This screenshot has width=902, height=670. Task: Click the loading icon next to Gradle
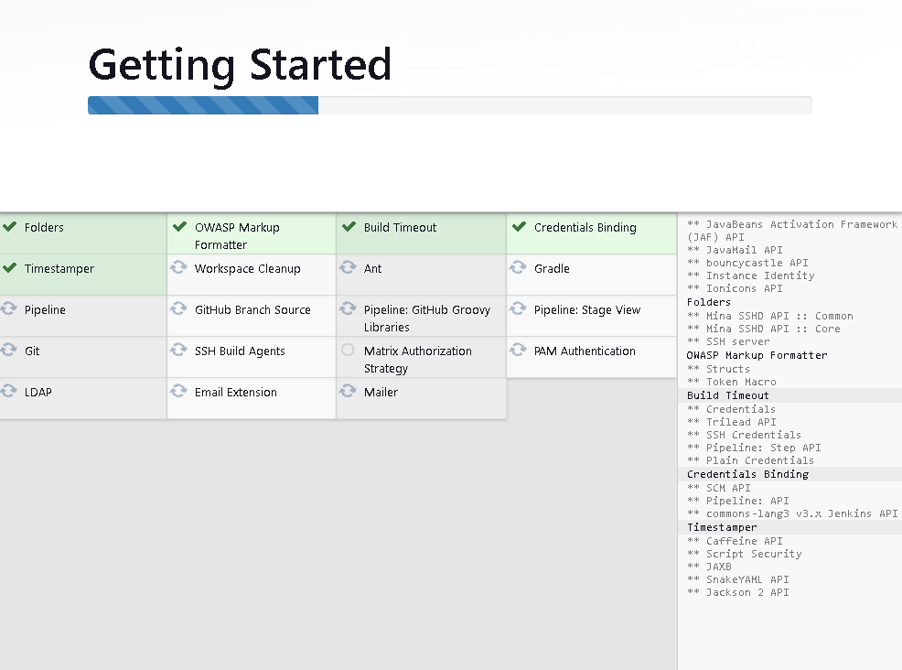[519, 268]
